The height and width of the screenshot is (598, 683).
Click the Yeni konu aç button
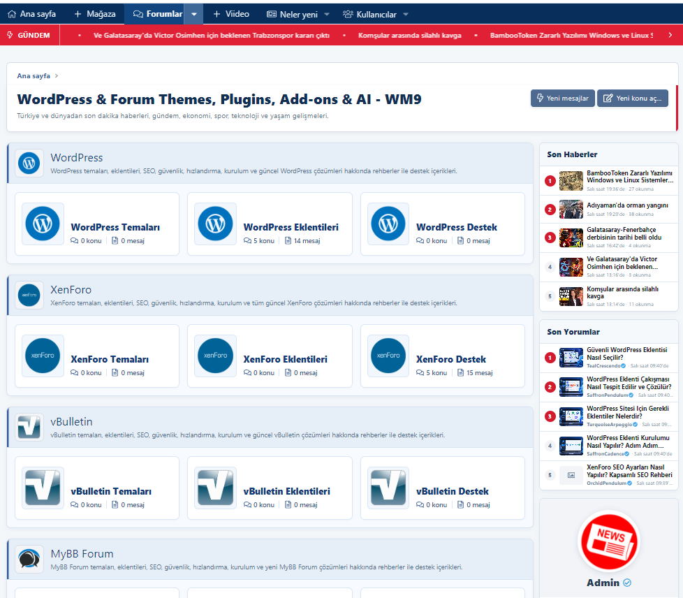633,98
